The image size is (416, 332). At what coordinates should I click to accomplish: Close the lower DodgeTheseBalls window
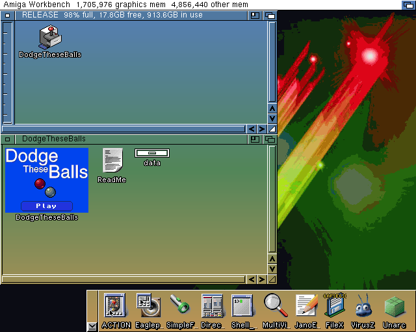[x=8, y=139]
